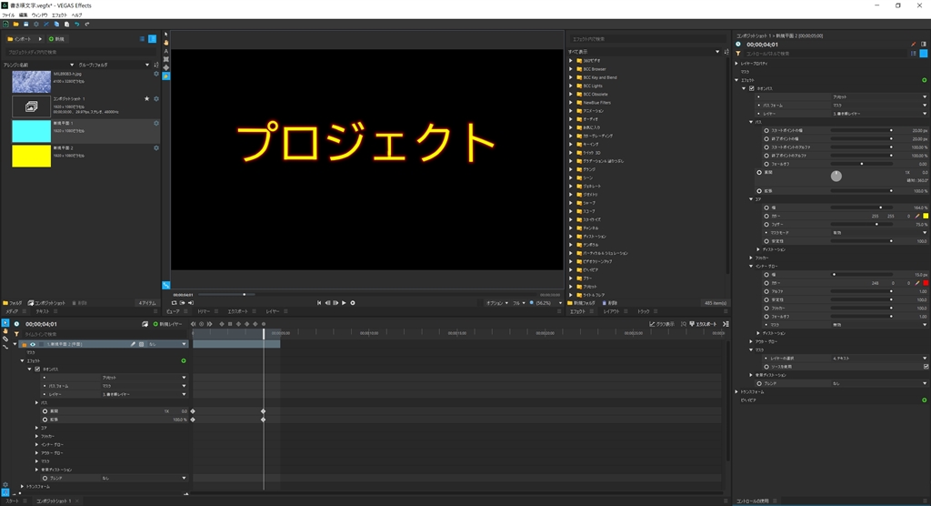
Task: Toggle keyframing circle for 拡張 in timeline
Action: pyautogui.click(x=45, y=420)
